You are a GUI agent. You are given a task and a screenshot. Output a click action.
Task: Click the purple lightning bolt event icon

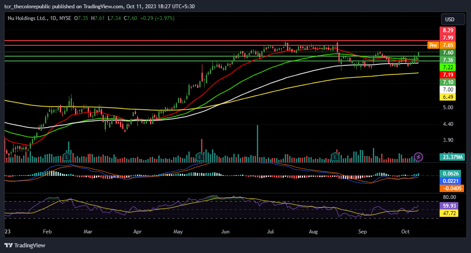coord(418,157)
